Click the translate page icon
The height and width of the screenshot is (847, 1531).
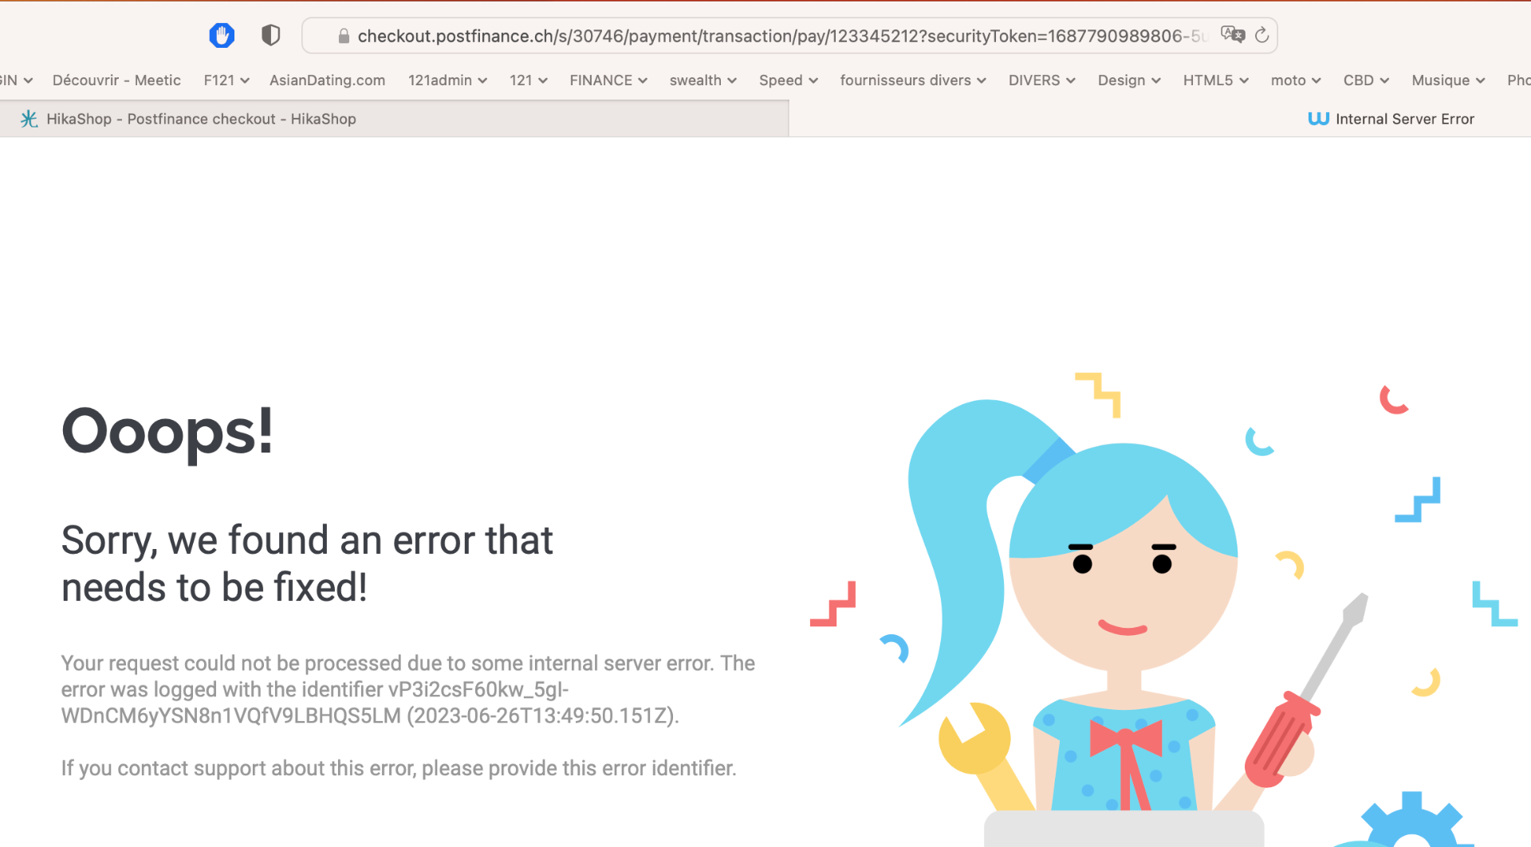tap(1233, 35)
